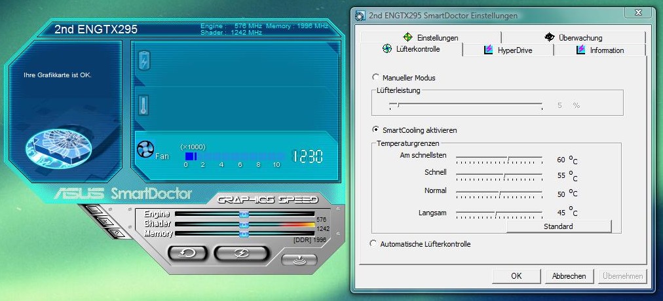Click the Übernehmen button
663x301 pixels.
(x=622, y=276)
